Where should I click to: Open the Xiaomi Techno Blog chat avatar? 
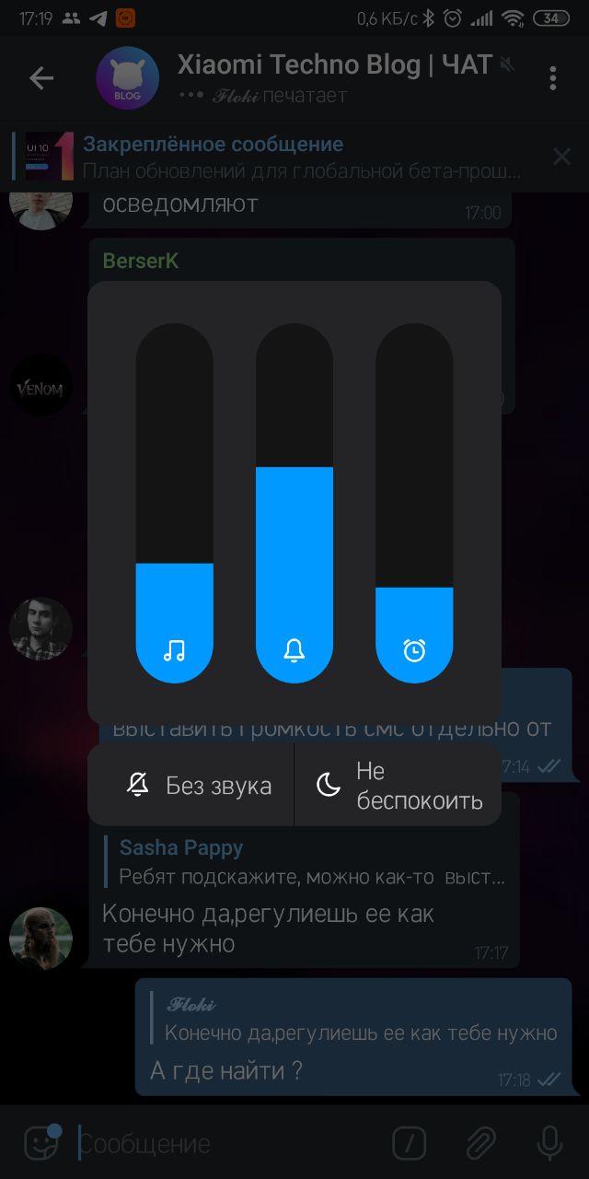[127, 78]
